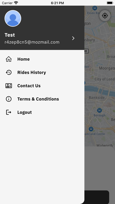The height and width of the screenshot is (204, 115).
Task: Tap the dimmed map to close drawer
Action: [100, 78]
